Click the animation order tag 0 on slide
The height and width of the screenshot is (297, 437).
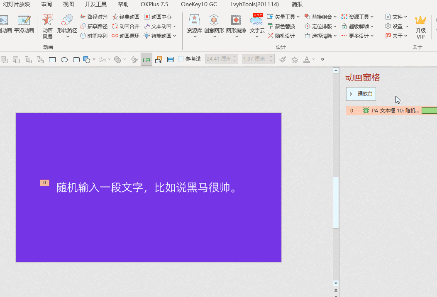[44, 183]
